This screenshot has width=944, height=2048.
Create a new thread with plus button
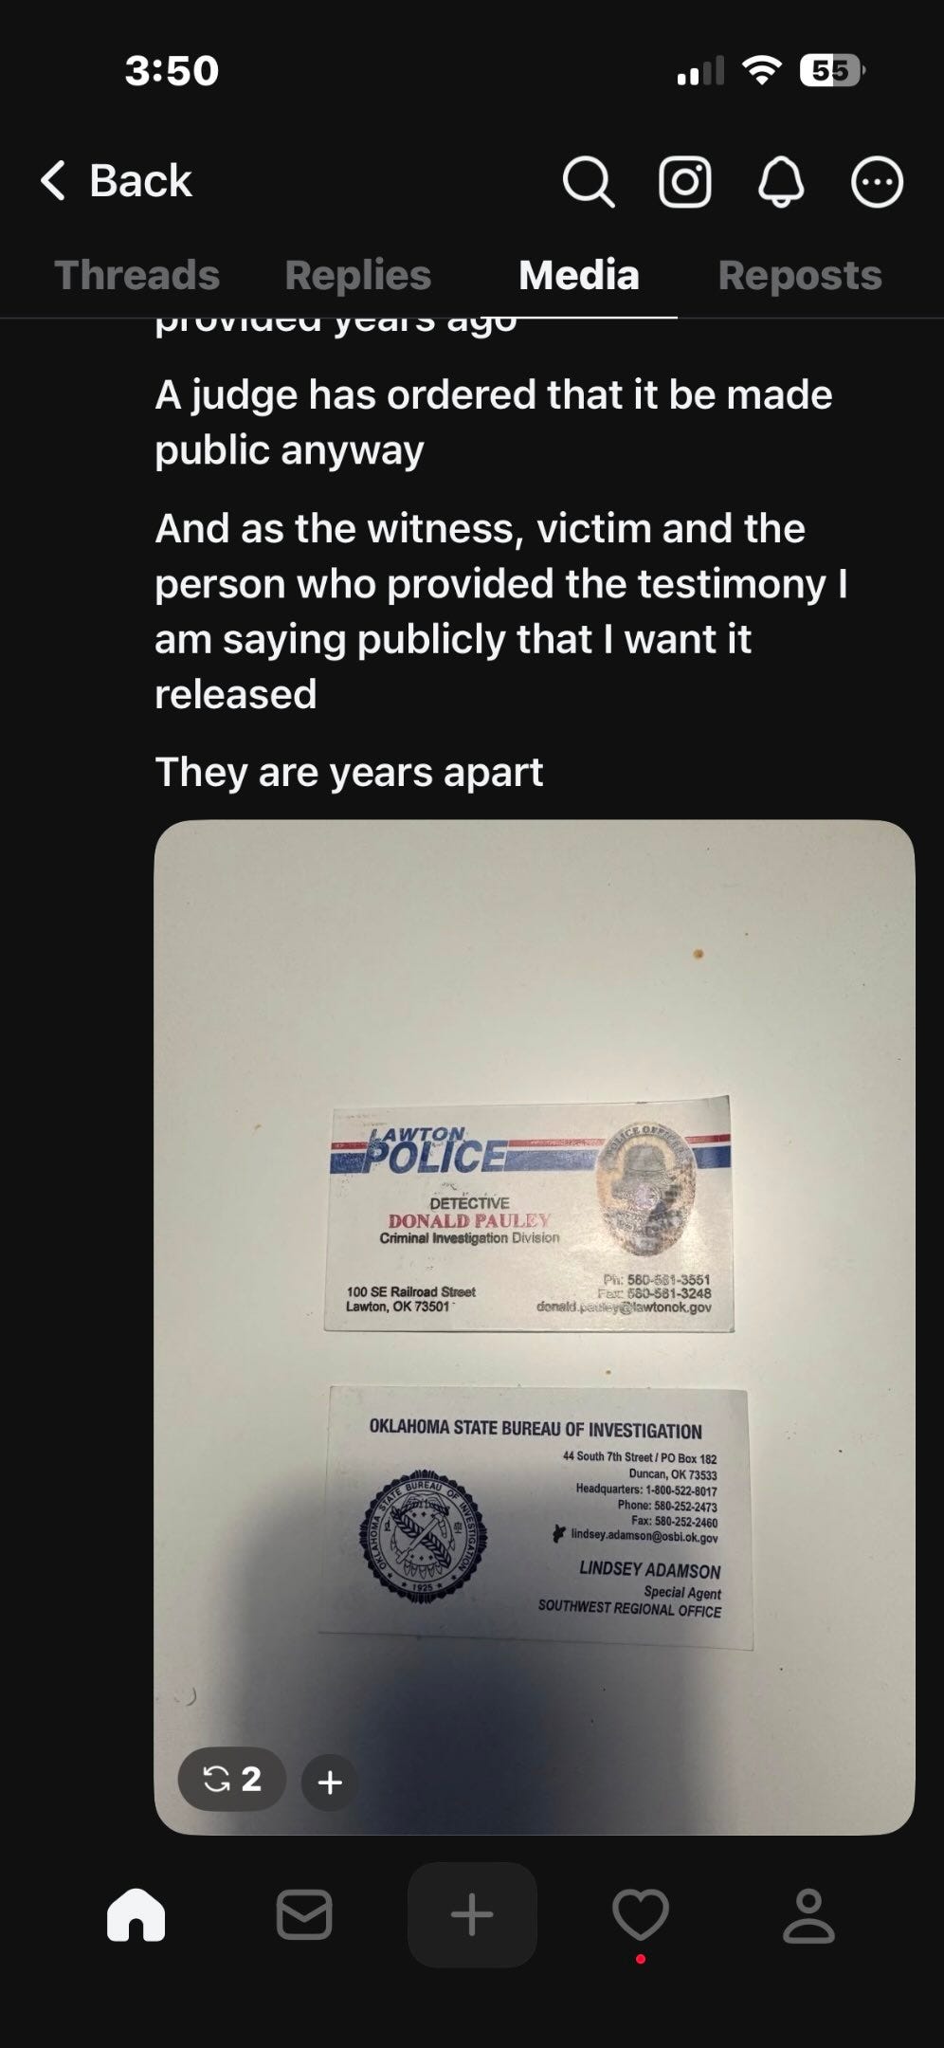coord(472,1914)
